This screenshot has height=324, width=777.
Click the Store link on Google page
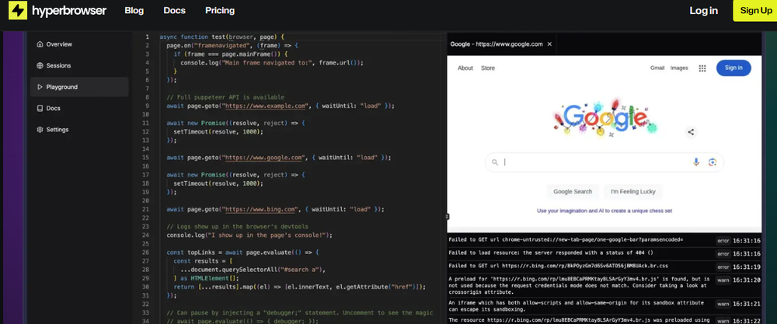(488, 68)
